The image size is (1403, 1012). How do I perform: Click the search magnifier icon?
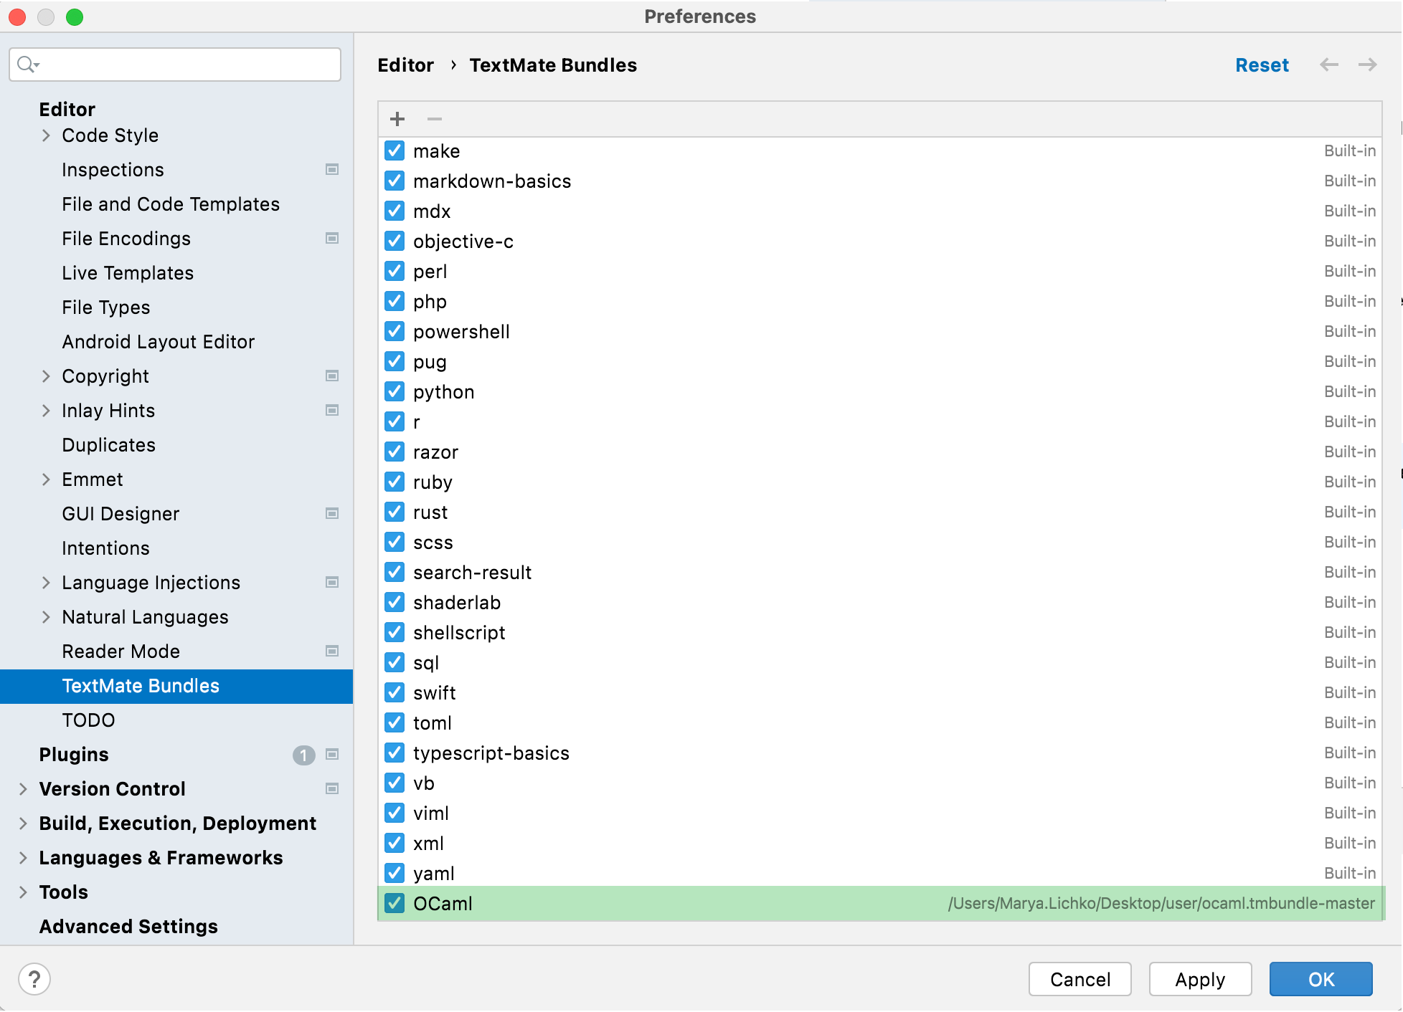(x=27, y=65)
